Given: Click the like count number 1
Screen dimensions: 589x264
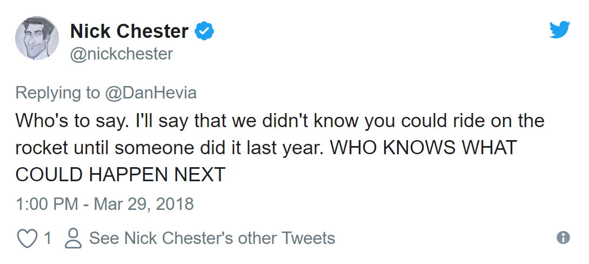Looking at the screenshot, I should click(48, 238).
